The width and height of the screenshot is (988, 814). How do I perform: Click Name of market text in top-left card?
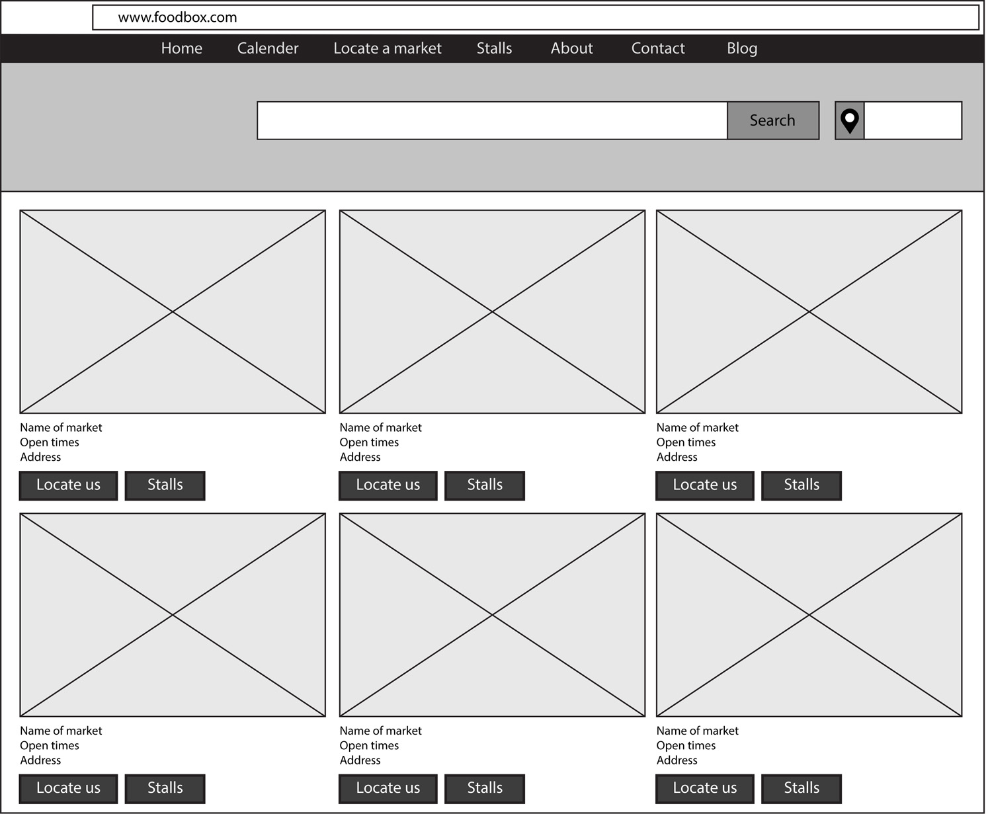tap(61, 428)
